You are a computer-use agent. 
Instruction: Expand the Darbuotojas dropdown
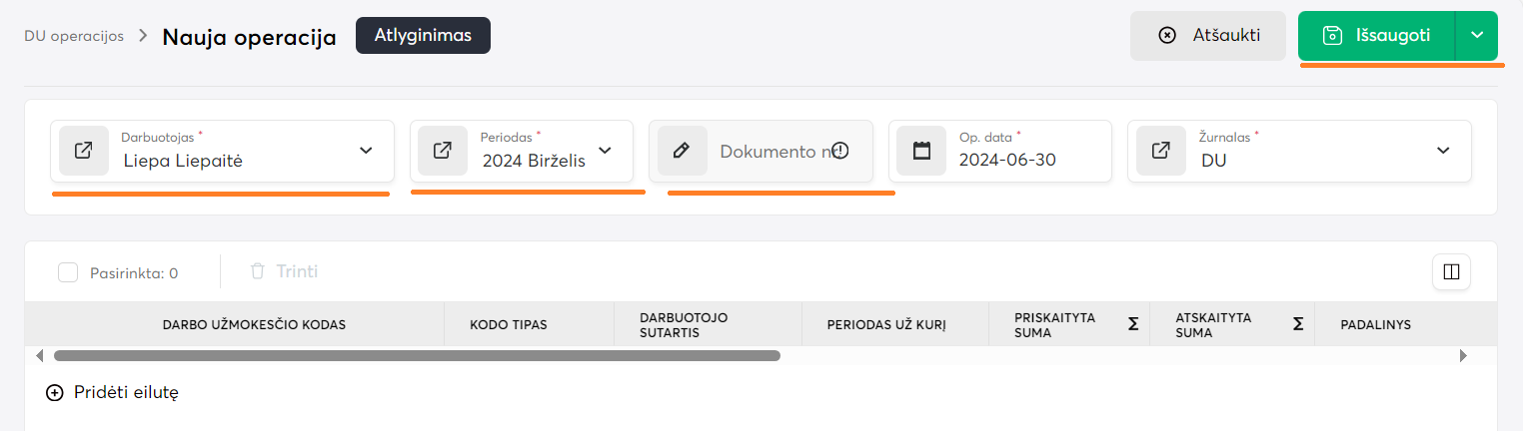[x=366, y=151]
